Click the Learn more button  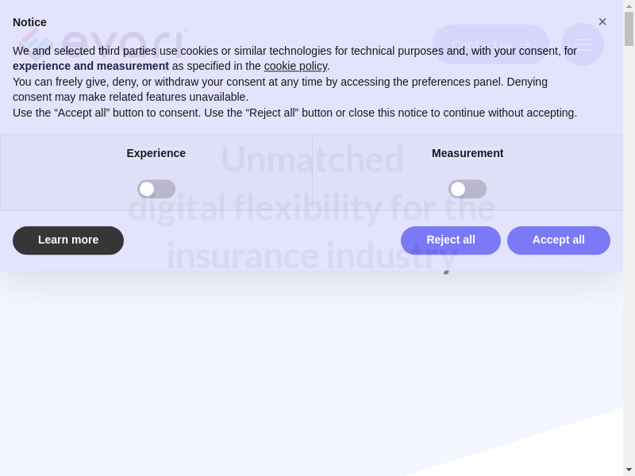click(x=68, y=240)
